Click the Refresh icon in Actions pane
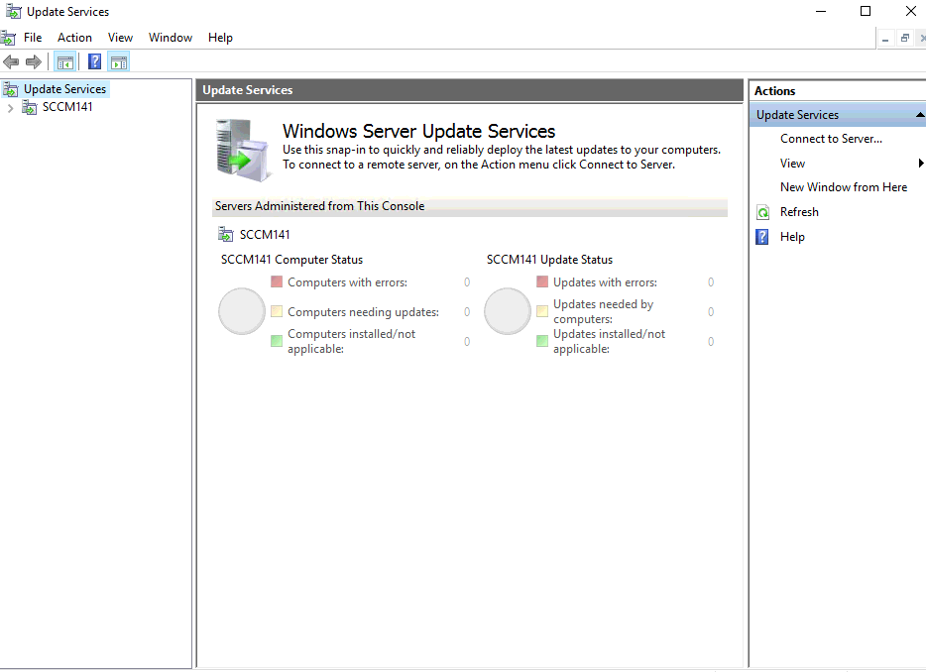 [x=763, y=212]
